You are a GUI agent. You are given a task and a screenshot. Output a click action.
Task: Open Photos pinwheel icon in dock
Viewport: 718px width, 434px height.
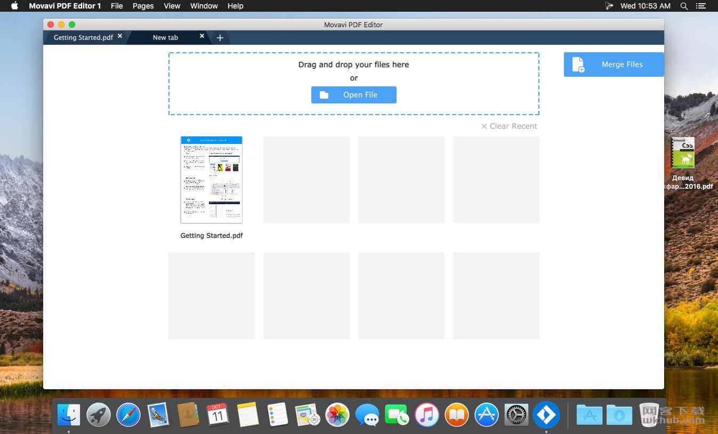click(337, 414)
